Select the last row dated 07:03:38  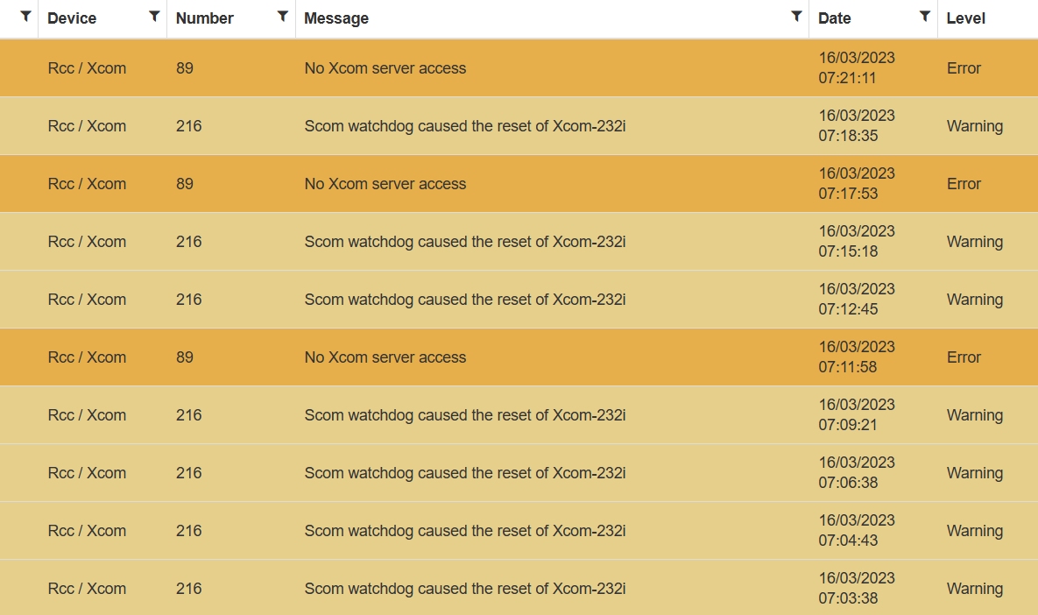tap(465, 589)
